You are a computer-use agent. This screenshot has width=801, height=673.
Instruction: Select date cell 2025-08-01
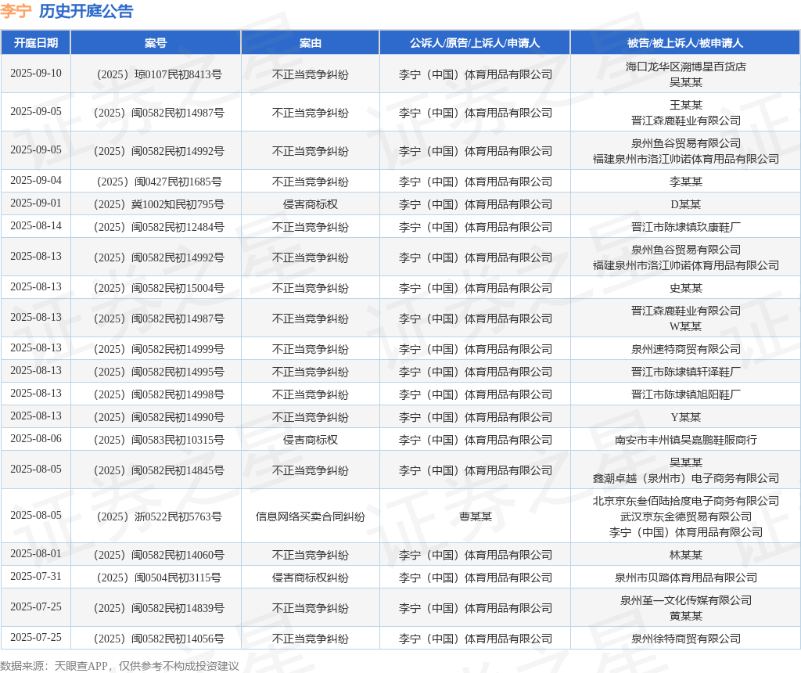[x=36, y=553]
